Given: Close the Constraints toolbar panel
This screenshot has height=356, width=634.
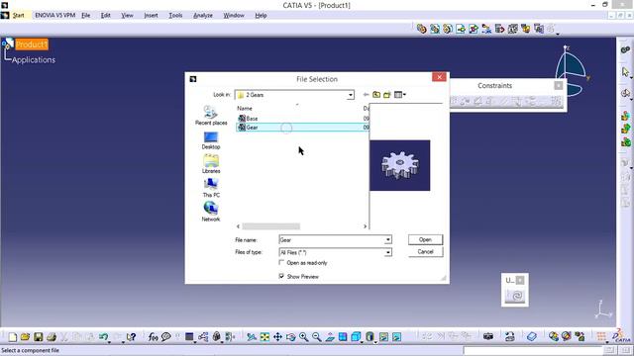Looking at the screenshot, I should [x=559, y=85].
